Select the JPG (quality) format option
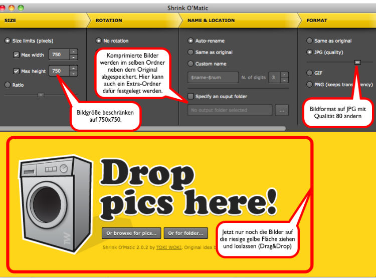The width and height of the screenshot is (376, 280). click(310, 52)
